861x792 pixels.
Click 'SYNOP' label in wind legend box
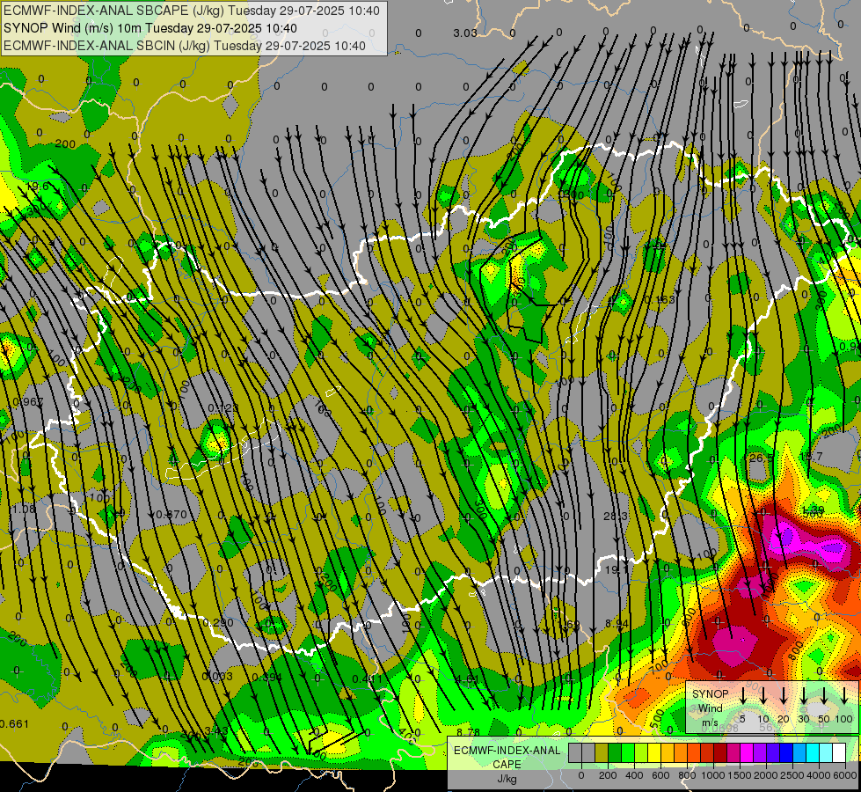click(x=710, y=694)
